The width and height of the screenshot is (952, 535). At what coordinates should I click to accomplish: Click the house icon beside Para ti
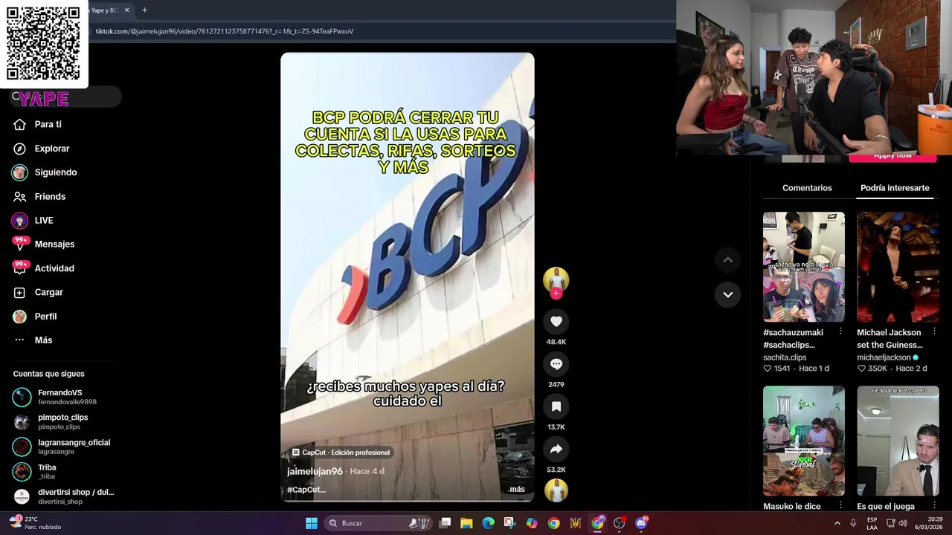pyautogui.click(x=20, y=124)
